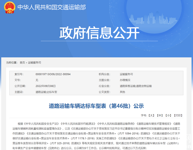The image size is (193, 150).
Task: Open 运输服务司 breadcrumb link
Action: 34,63
